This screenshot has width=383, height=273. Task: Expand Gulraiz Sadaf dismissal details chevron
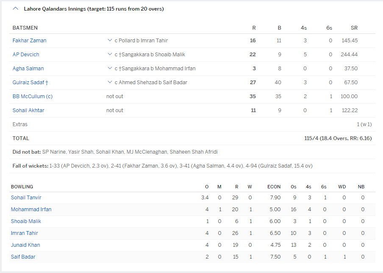(x=110, y=83)
